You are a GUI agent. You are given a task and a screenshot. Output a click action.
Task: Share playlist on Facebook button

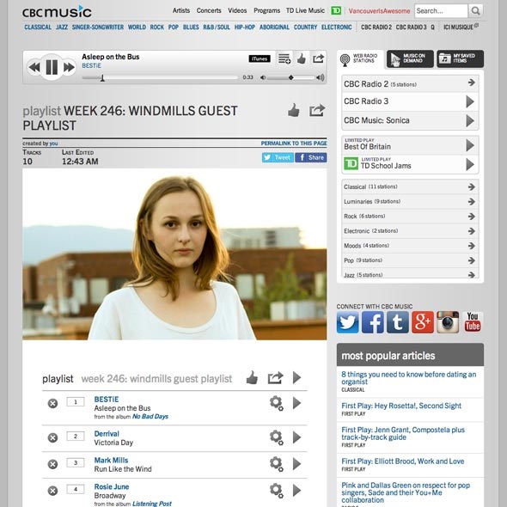311,157
